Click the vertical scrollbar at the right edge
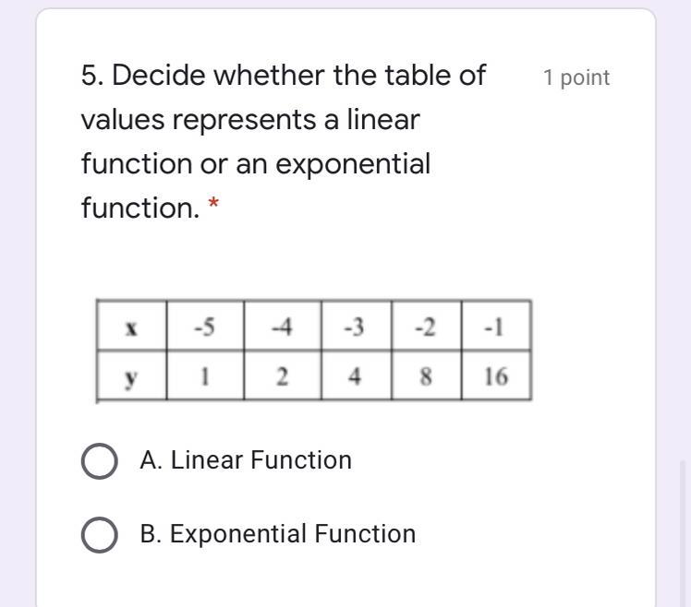691x607 pixels. point(683,533)
